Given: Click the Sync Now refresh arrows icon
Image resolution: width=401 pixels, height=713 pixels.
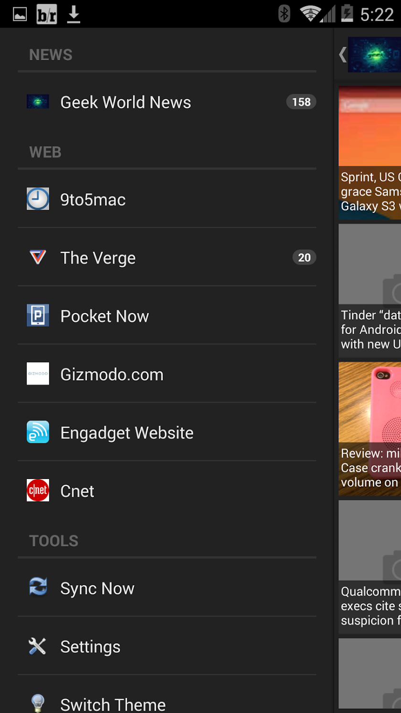Looking at the screenshot, I should [x=38, y=587].
